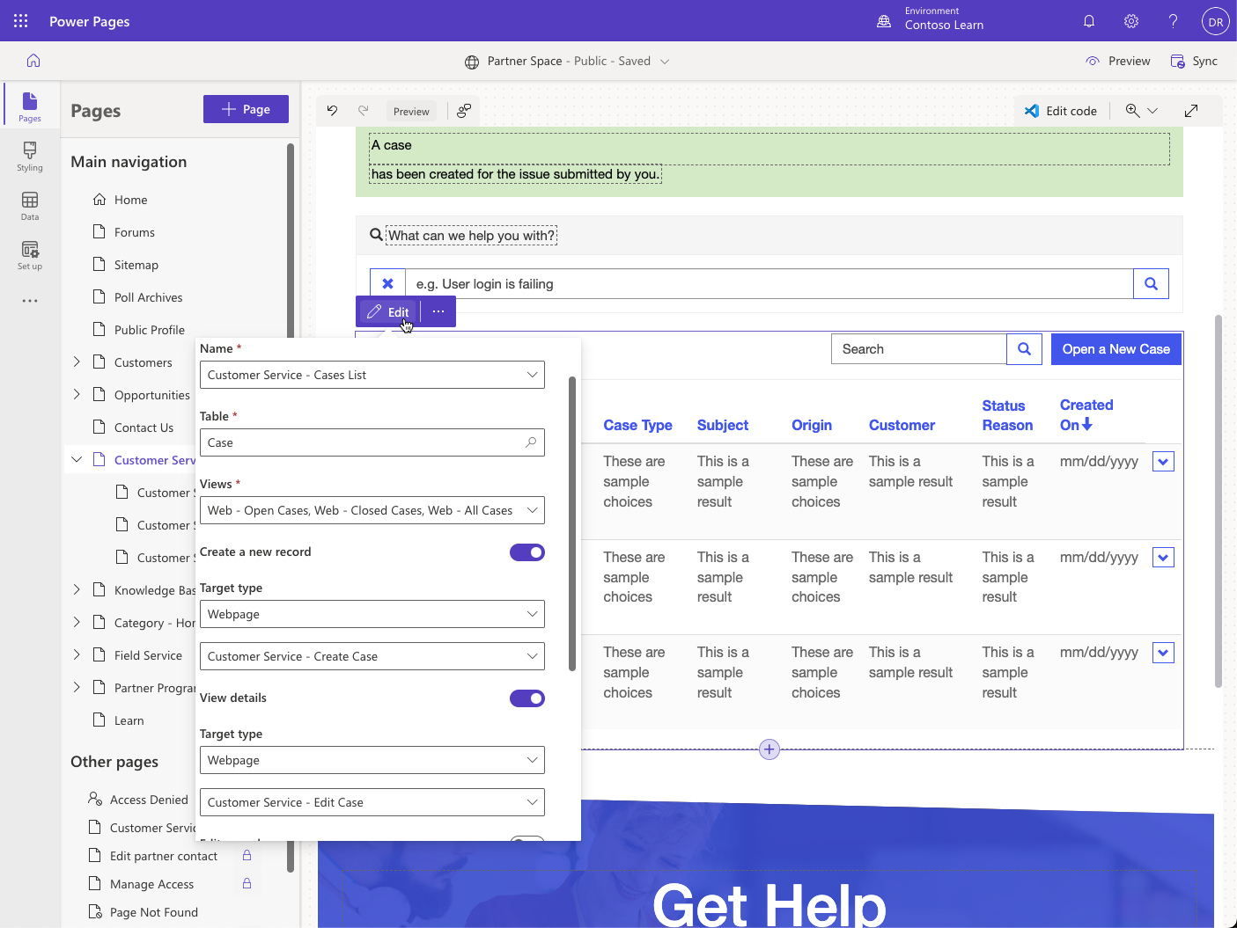Enable the Create a new record toggle
Screen dimensions: 1237x928
526,552
